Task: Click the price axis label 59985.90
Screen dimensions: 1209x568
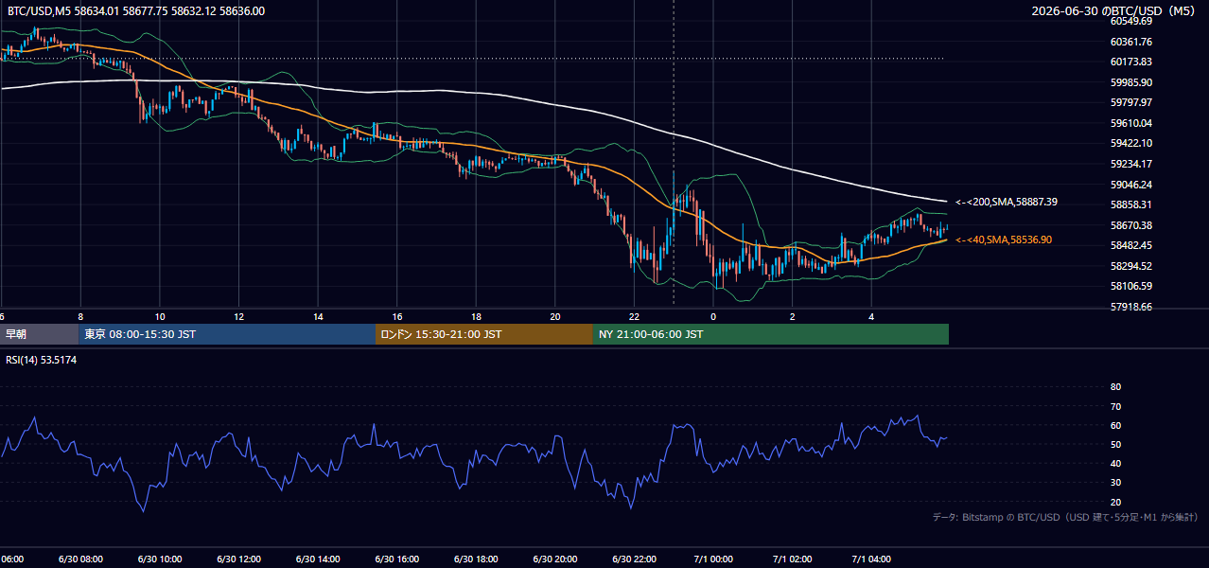Action: [1131, 82]
